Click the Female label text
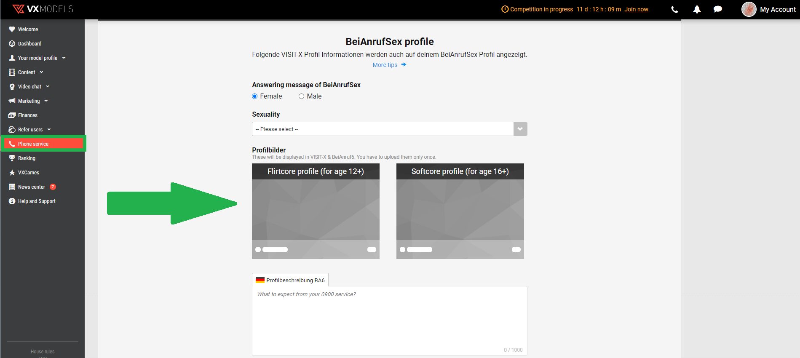Viewport: 800px width, 358px height. coord(271,96)
